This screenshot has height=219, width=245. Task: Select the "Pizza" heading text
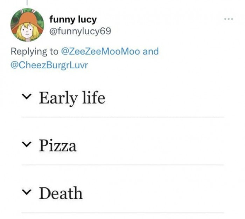[57, 145]
